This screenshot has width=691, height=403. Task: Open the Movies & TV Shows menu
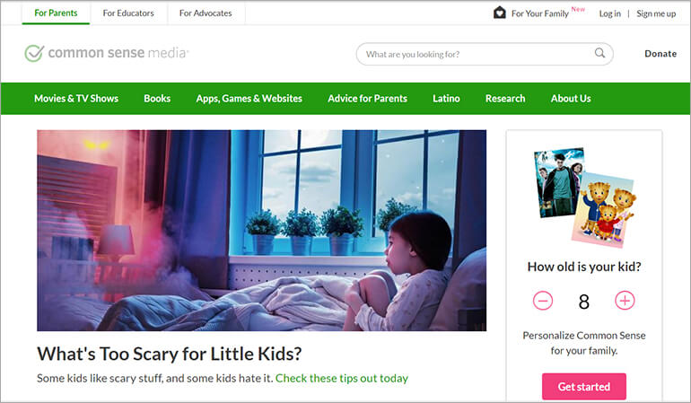[76, 99]
